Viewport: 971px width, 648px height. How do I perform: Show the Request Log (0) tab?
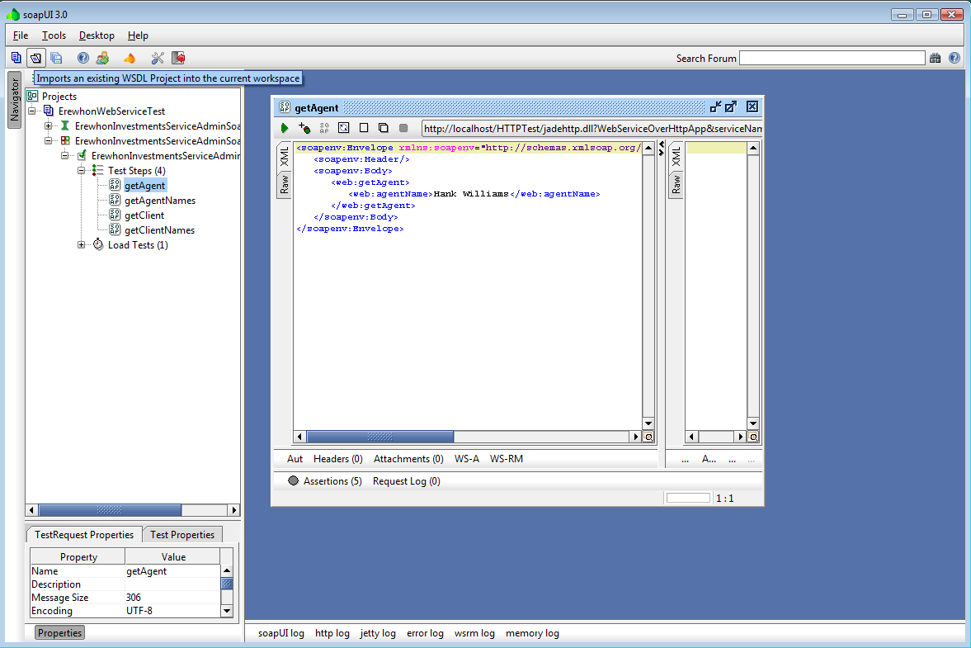(406, 481)
